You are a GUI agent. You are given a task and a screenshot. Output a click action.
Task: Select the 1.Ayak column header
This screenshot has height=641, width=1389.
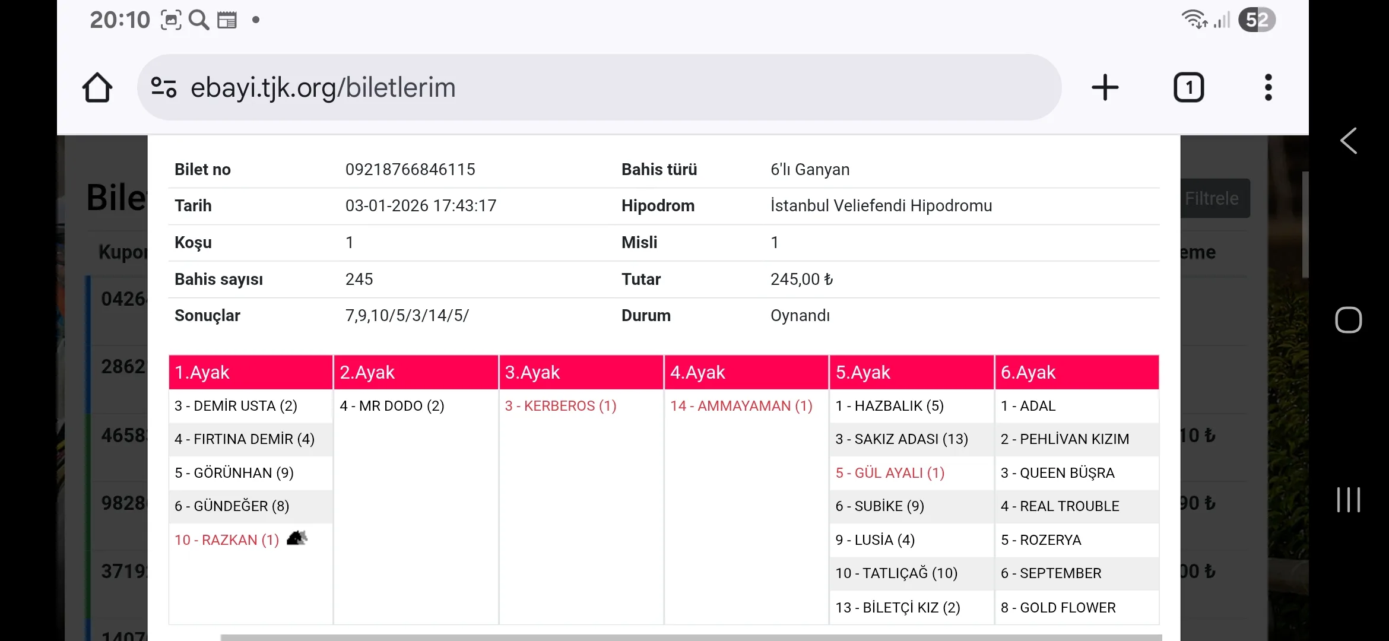[x=250, y=372]
